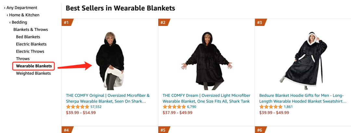This screenshot has height=133, width=351.
Task: Click the #1 rank badge
Action: tap(67, 22)
